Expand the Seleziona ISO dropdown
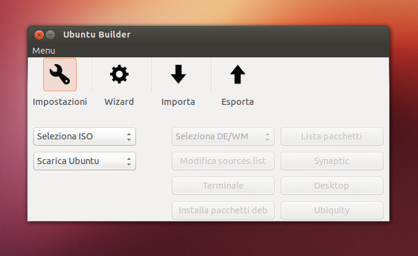418x256 pixels. (85, 136)
